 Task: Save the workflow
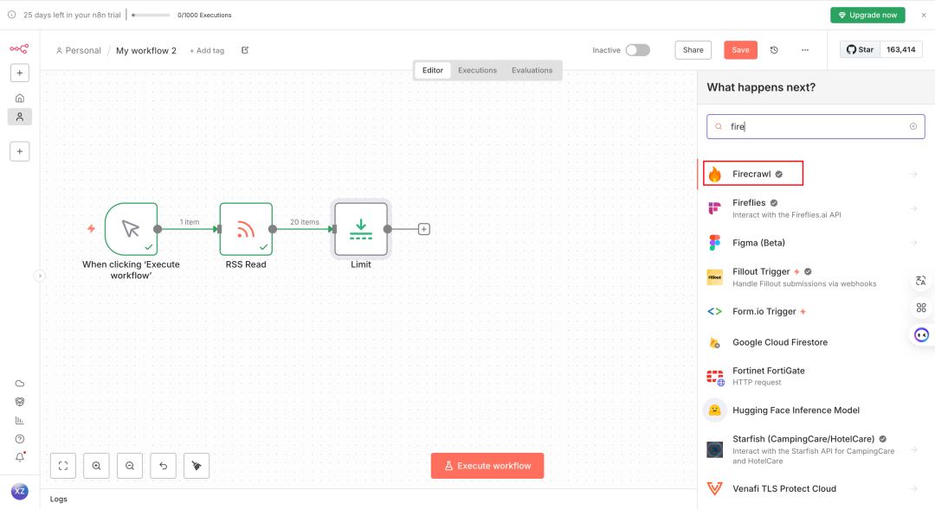click(740, 50)
